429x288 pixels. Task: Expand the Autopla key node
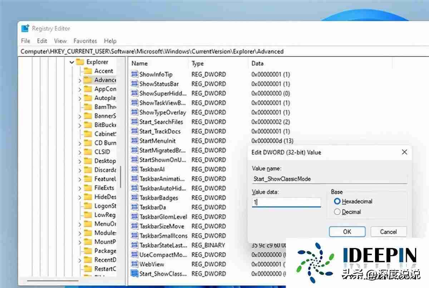[x=80, y=98]
